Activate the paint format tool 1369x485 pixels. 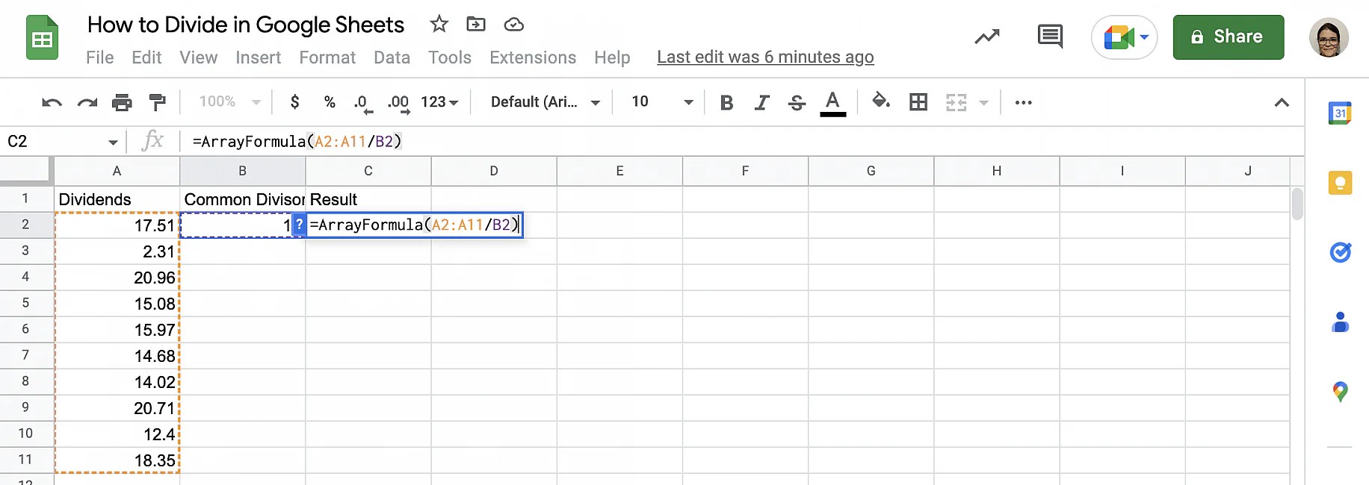[x=158, y=102]
